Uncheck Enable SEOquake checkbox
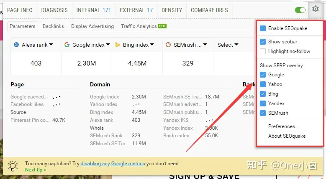The height and width of the screenshot is (179, 326). [x=263, y=28]
